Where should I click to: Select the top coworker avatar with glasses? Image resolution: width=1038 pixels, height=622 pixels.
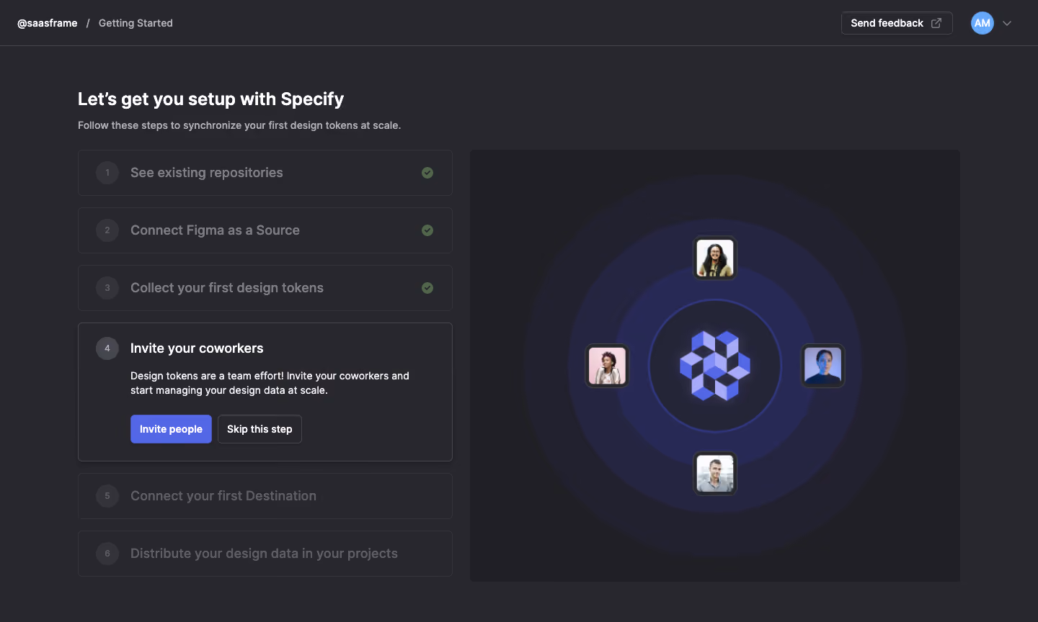715,258
